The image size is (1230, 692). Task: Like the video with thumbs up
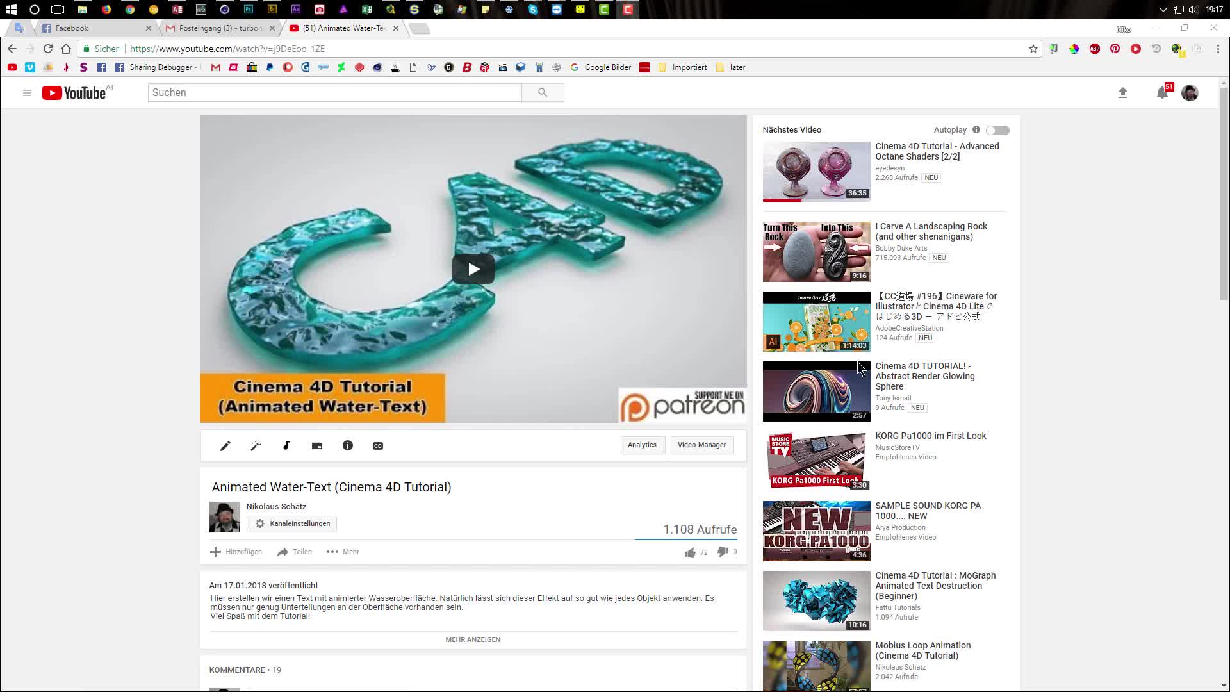coord(691,552)
